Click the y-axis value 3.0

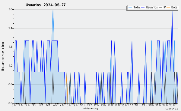[x=10, y=9]
